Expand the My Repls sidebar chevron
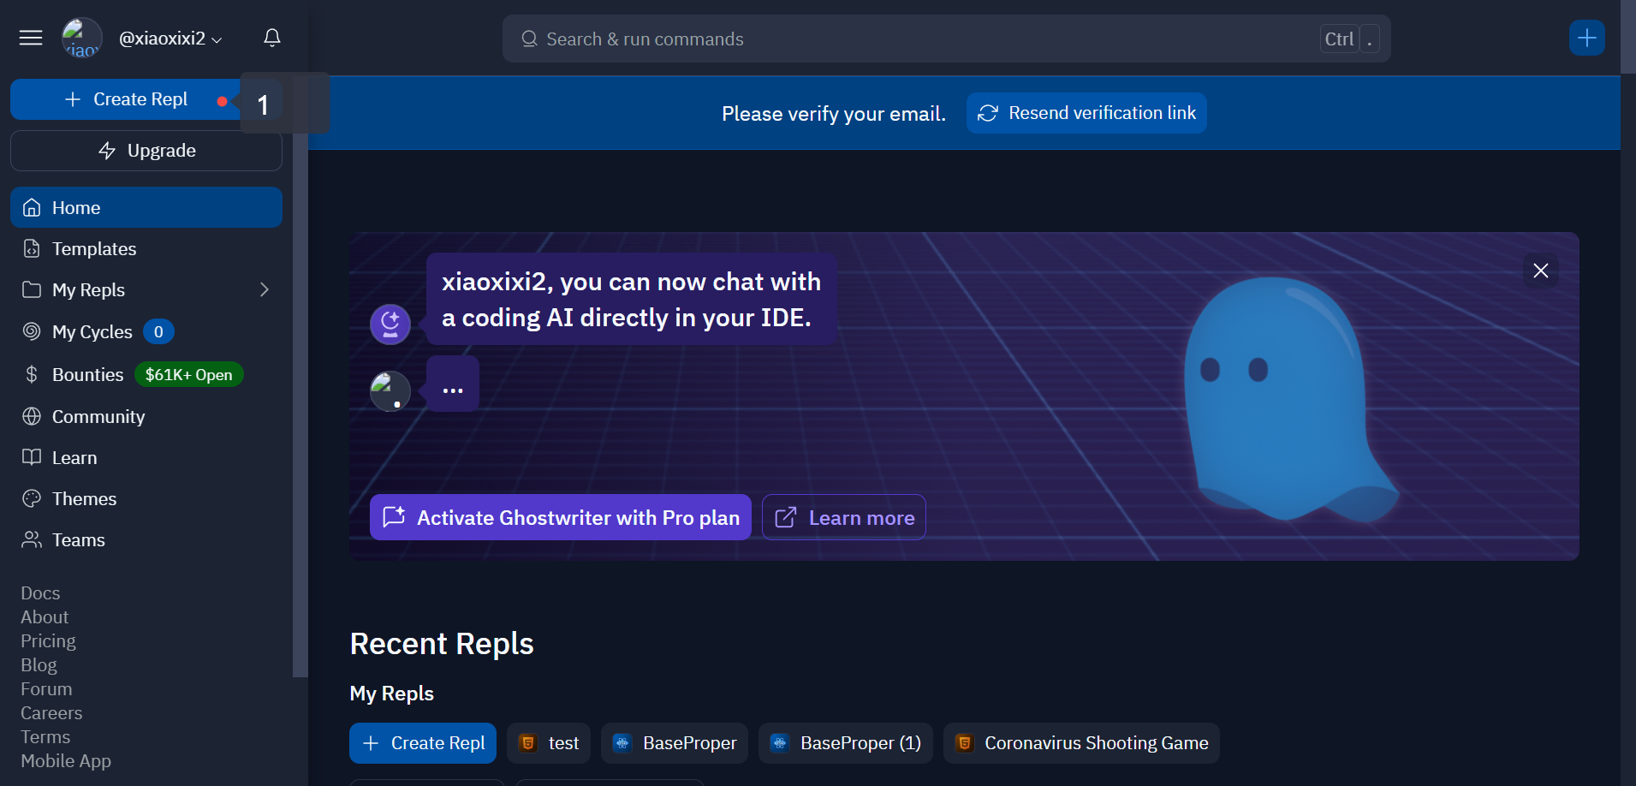This screenshot has width=1636, height=786. tap(265, 289)
